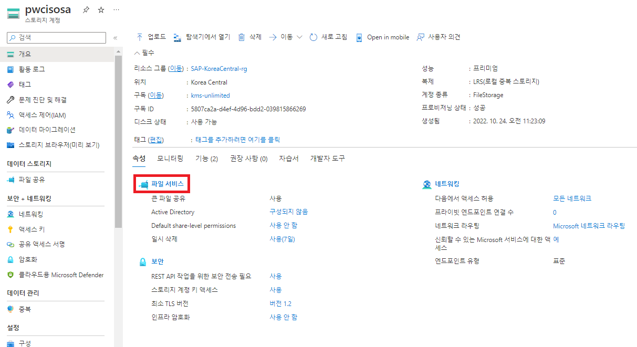The width and height of the screenshot is (637, 347).
Task: Click the Microsoft 네트워크 라우팅 value
Action: [x=589, y=226]
